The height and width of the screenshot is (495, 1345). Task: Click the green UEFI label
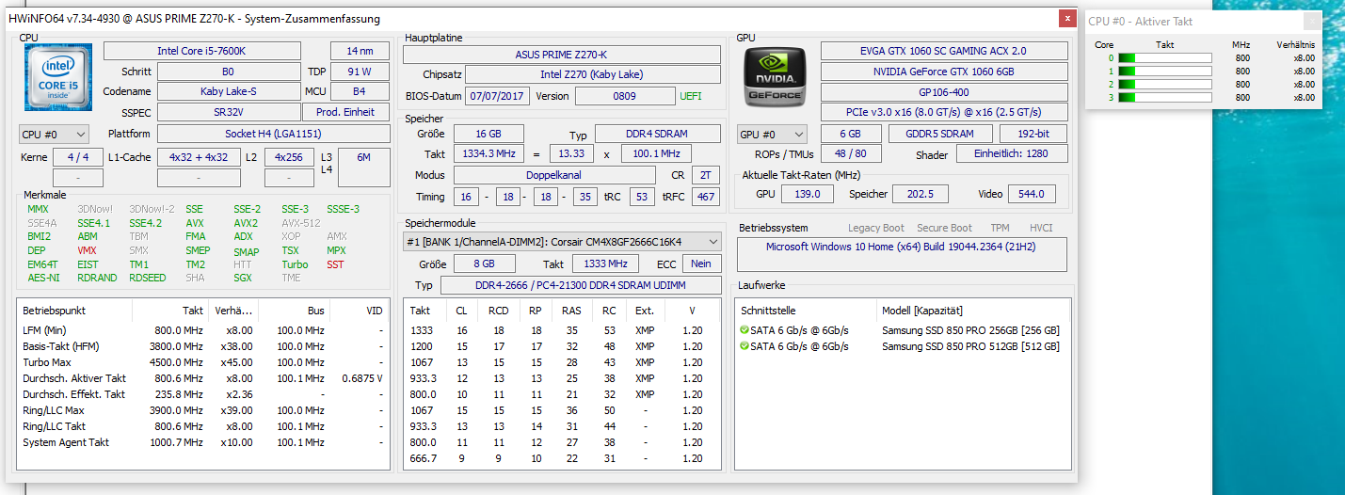tap(690, 96)
